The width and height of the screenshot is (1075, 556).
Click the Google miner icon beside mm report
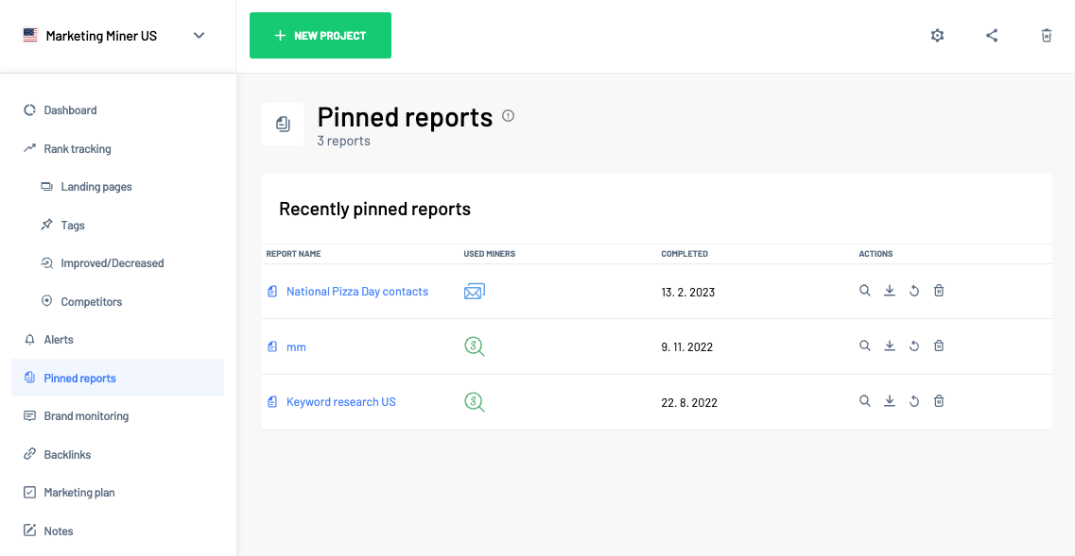(475, 346)
